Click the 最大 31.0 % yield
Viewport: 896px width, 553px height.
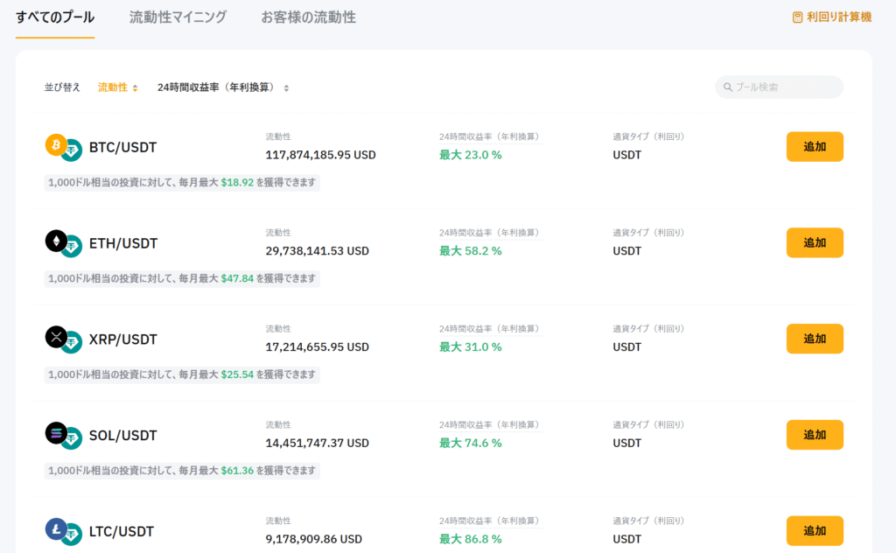pyautogui.click(x=470, y=346)
